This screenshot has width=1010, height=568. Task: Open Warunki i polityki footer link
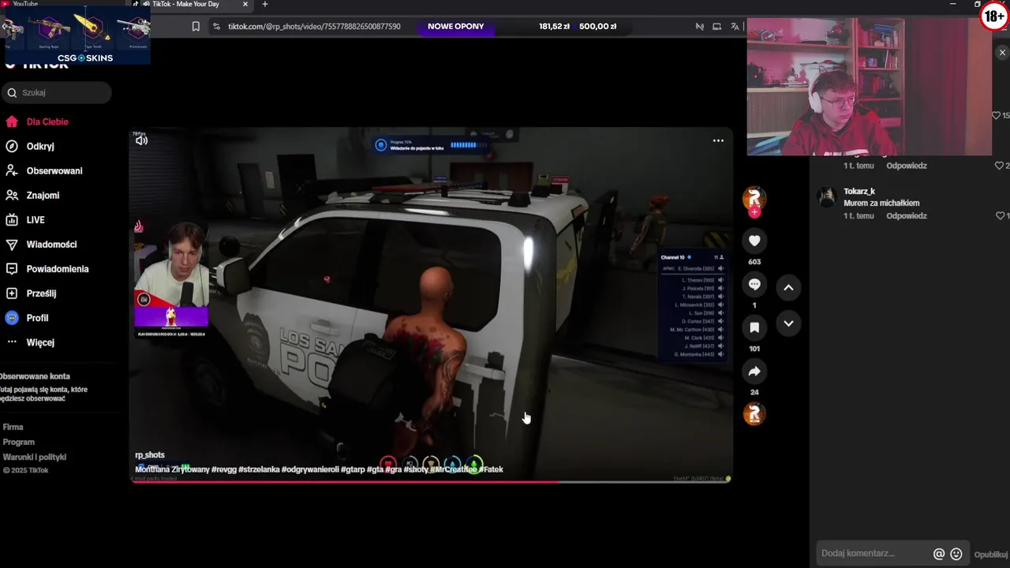click(35, 458)
